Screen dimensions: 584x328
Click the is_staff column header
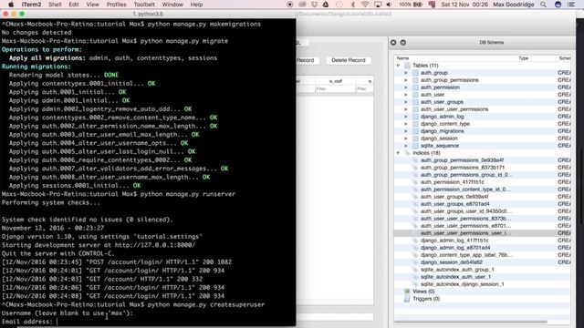[x=335, y=81]
